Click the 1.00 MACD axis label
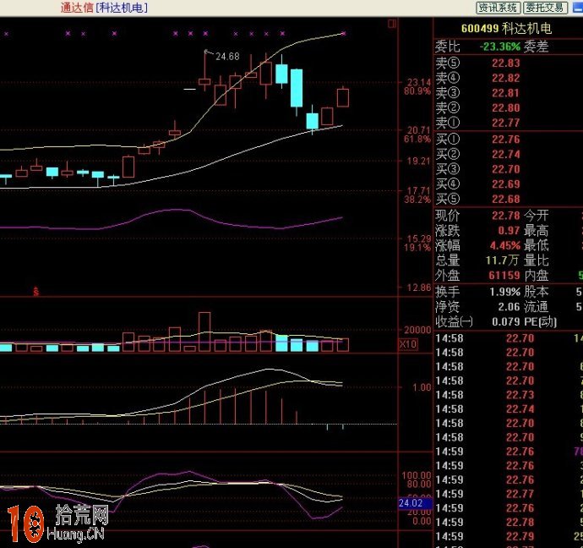583x548 pixels. click(x=422, y=387)
